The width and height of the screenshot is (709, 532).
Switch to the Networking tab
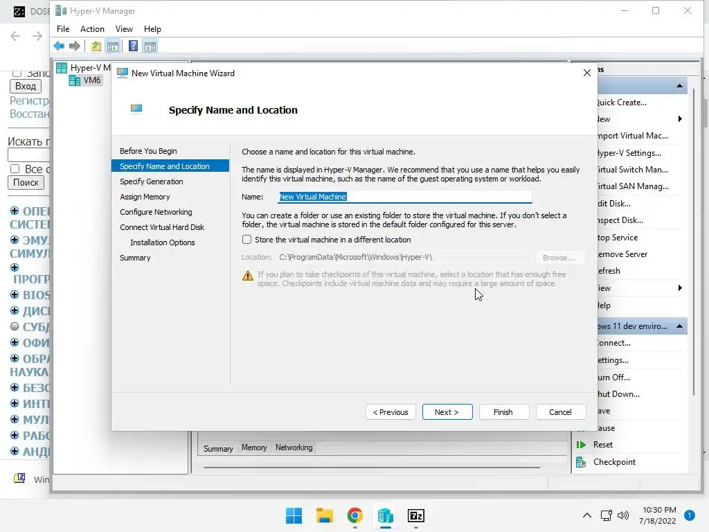[294, 447]
